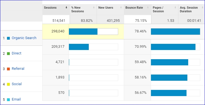Click the bounce rate bar beside 58.16%

click(175, 78)
